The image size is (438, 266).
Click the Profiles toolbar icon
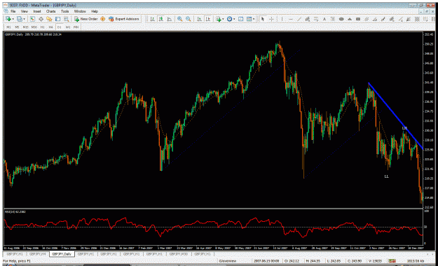(x=19, y=19)
